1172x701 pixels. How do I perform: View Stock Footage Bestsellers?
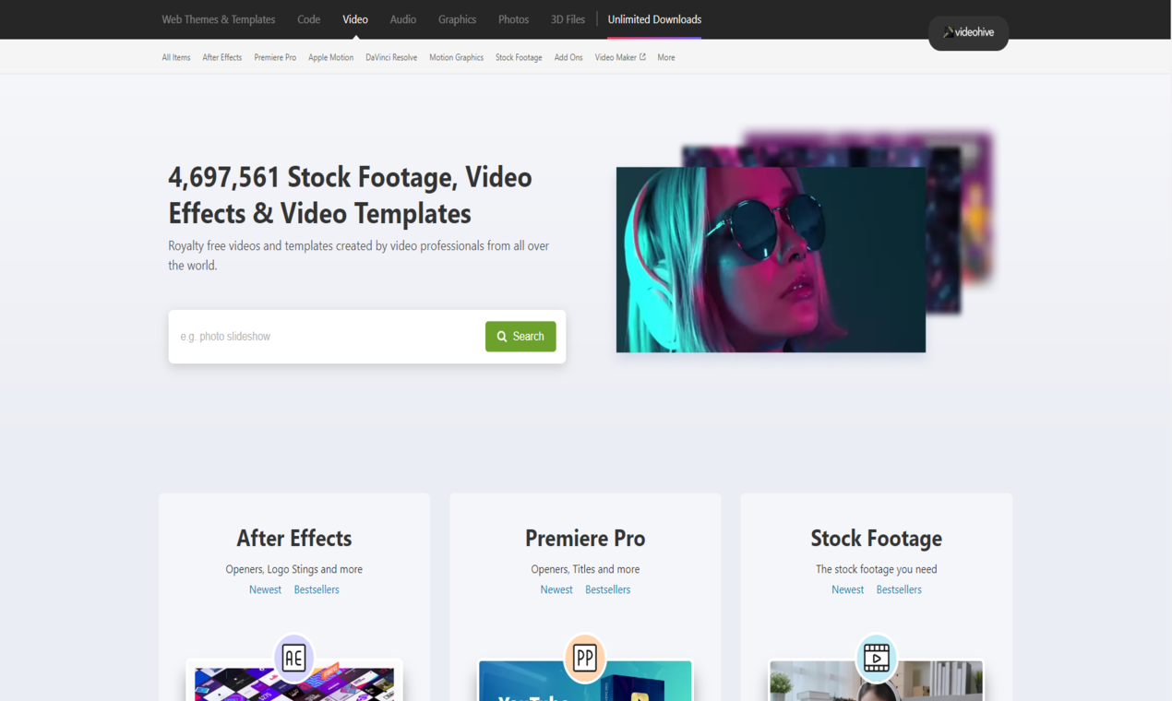click(899, 589)
